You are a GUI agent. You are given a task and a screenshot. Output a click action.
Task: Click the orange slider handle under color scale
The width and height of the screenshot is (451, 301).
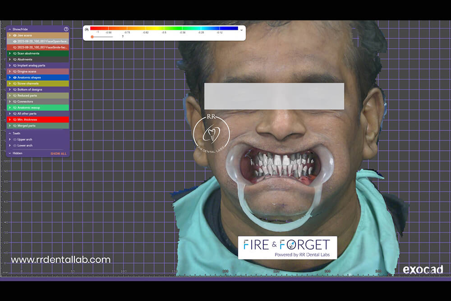(x=92, y=37)
